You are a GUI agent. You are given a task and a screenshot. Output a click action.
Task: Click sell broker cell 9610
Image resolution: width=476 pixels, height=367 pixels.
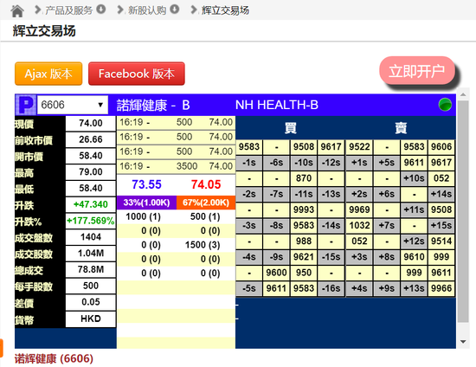tap(414, 257)
